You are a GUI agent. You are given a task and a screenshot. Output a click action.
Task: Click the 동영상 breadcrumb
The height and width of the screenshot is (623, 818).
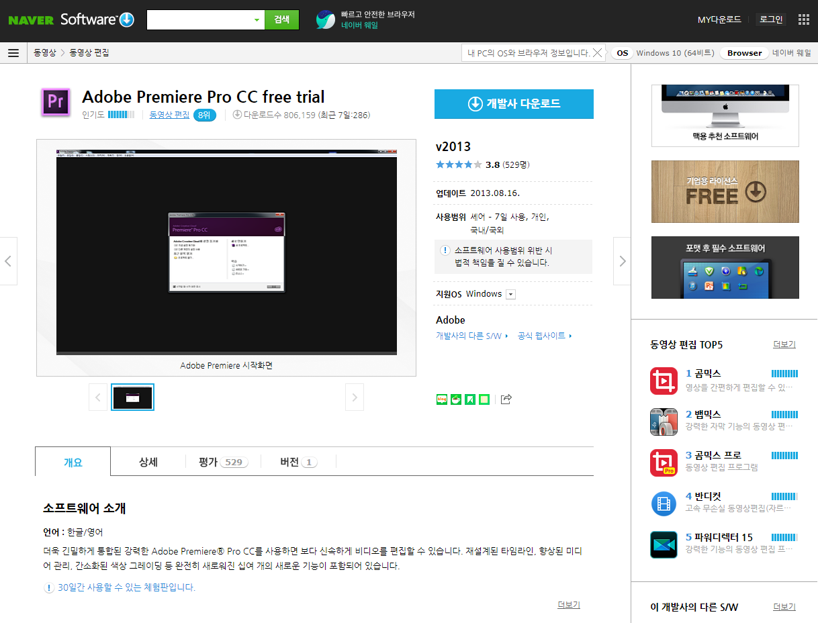coord(45,53)
